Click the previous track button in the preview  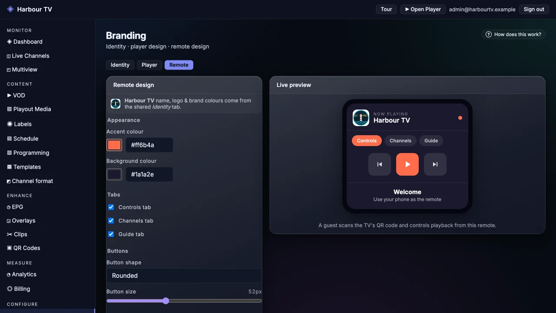pyautogui.click(x=380, y=164)
